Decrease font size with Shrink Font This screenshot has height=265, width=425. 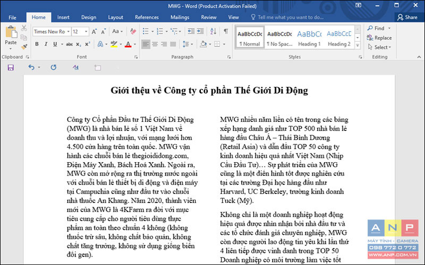click(103, 31)
